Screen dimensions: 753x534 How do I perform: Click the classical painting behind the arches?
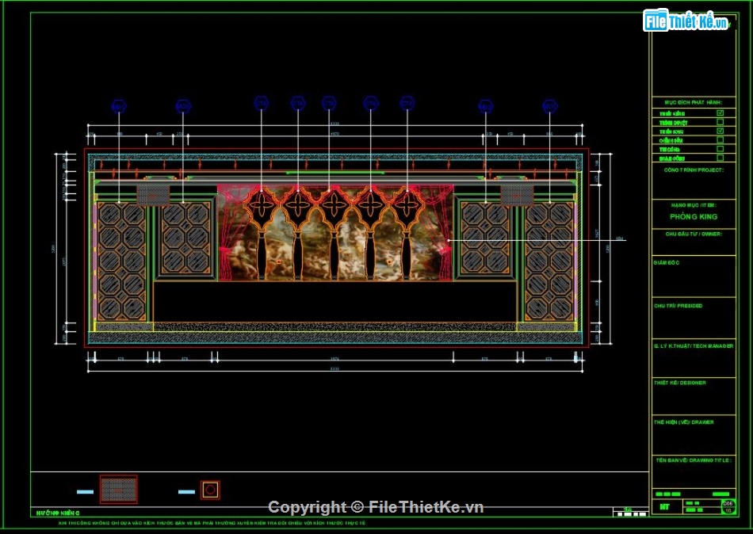pyautogui.click(x=334, y=233)
